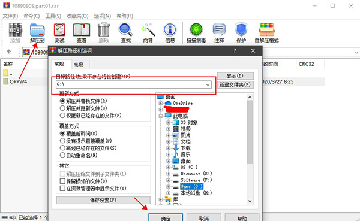The height and width of the screenshot is (221, 360).
Task: Click the 自解压格式 (SFX) toolbar icon
Action: coord(266,33)
